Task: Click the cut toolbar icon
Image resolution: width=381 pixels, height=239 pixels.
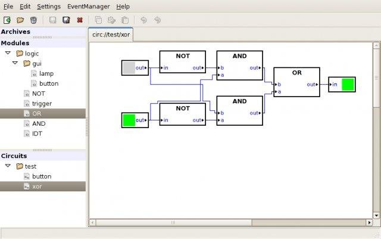Action: coord(111,20)
